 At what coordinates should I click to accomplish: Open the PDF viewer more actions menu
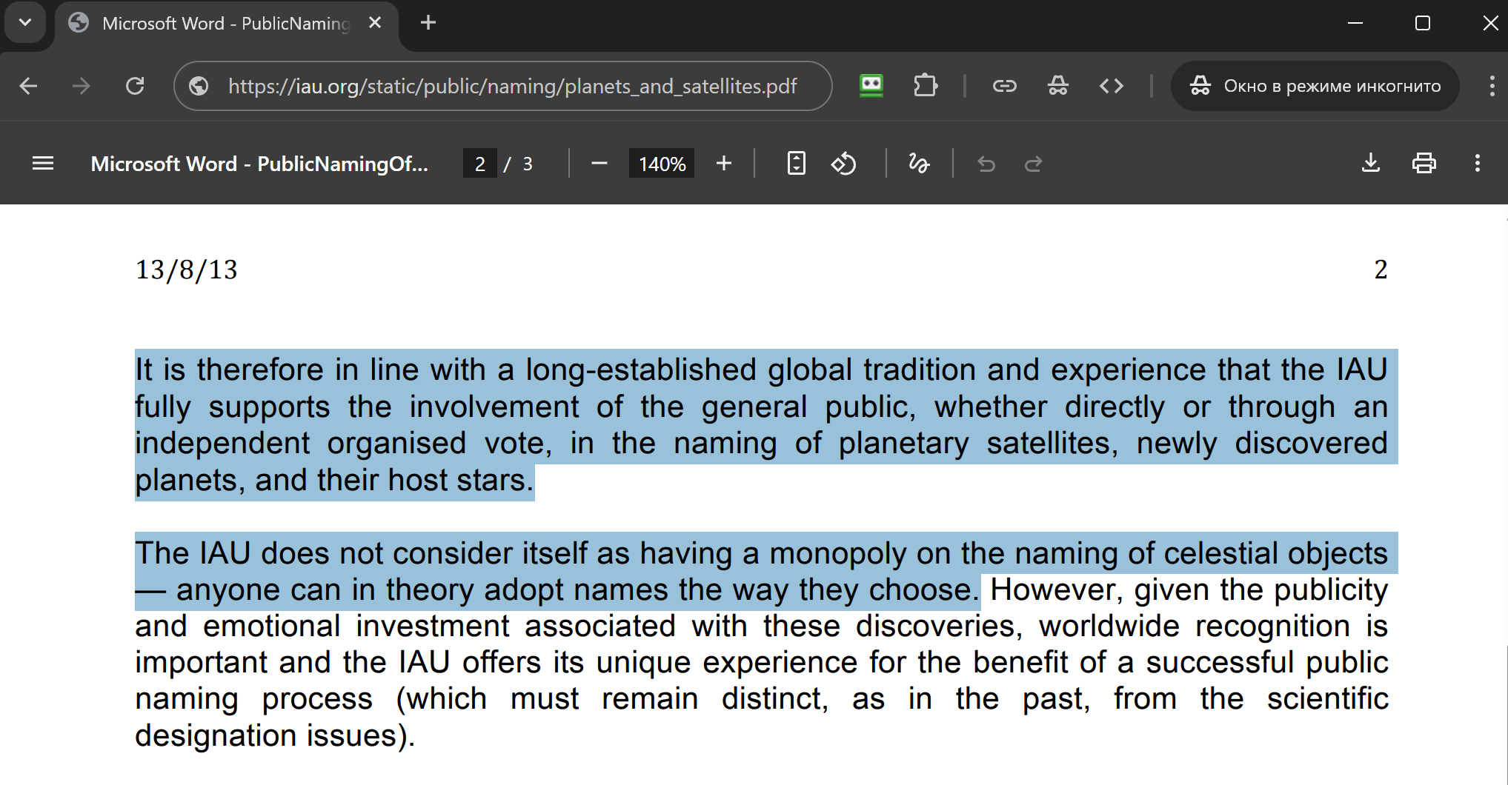1477,164
